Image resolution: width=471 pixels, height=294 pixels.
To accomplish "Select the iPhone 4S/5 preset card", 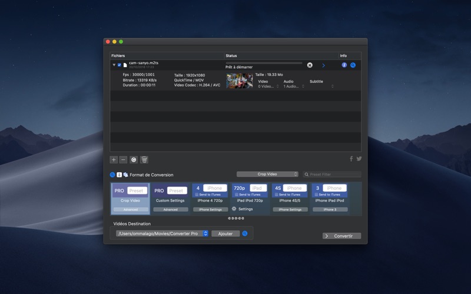I will pyautogui.click(x=290, y=199).
